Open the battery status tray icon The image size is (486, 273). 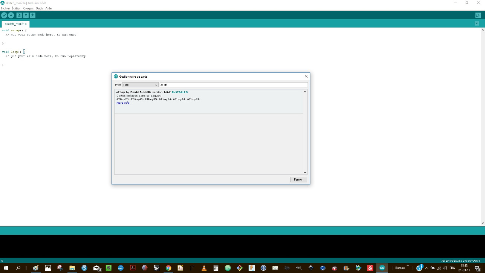click(x=433, y=268)
